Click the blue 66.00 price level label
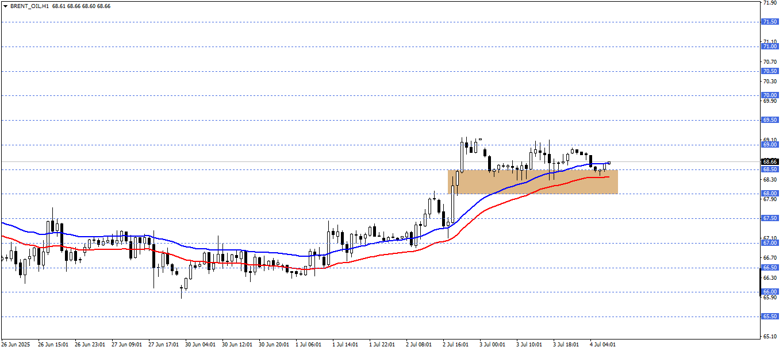The width and height of the screenshot is (783, 351). [x=770, y=292]
